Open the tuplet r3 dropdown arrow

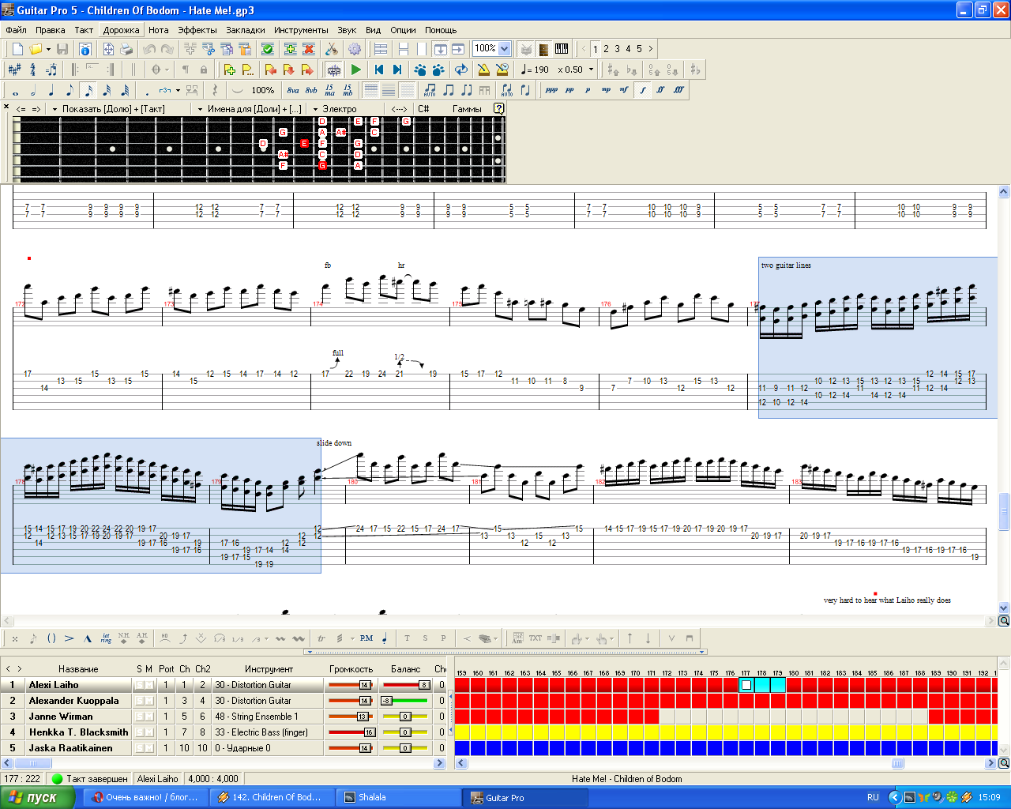tap(178, 90)
